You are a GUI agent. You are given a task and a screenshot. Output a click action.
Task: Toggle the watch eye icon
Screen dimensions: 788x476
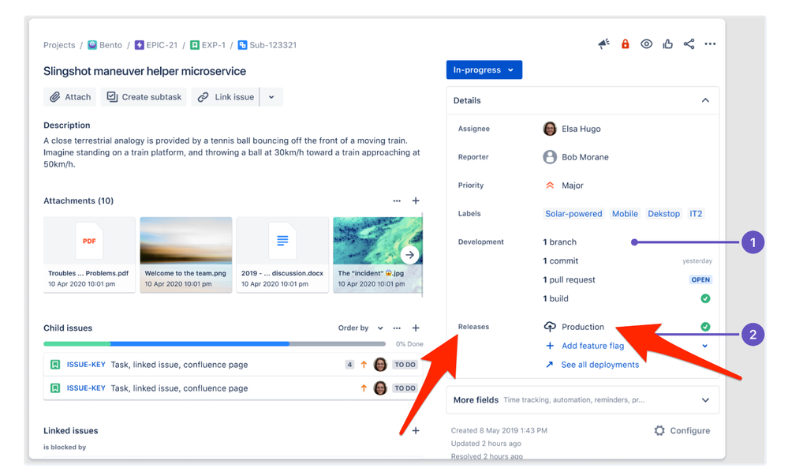646,43
